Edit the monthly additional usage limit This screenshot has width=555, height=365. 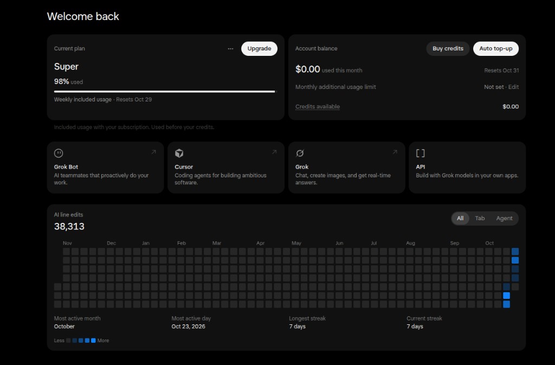[x=514, y=87]
